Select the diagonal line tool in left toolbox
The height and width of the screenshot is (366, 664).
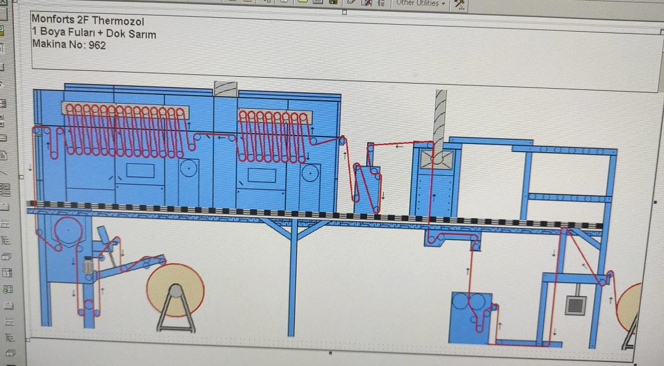click(x=2, y=173)
